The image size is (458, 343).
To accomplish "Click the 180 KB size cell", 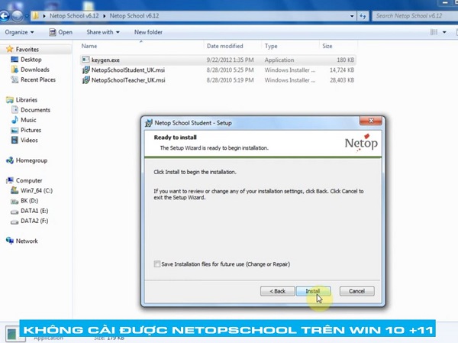I will (x=345, y=60).
